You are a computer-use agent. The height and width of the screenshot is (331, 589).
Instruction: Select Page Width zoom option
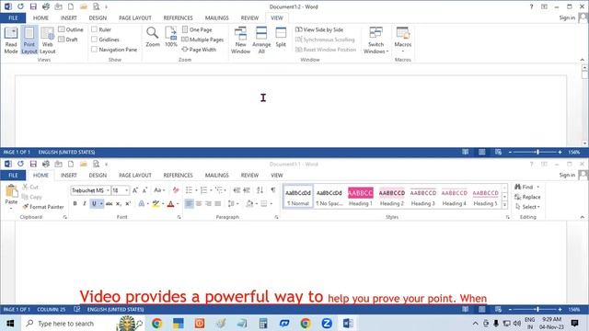click(199, 49)
